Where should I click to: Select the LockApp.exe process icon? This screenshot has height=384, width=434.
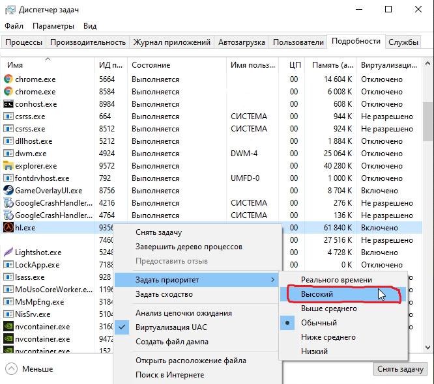8,265
